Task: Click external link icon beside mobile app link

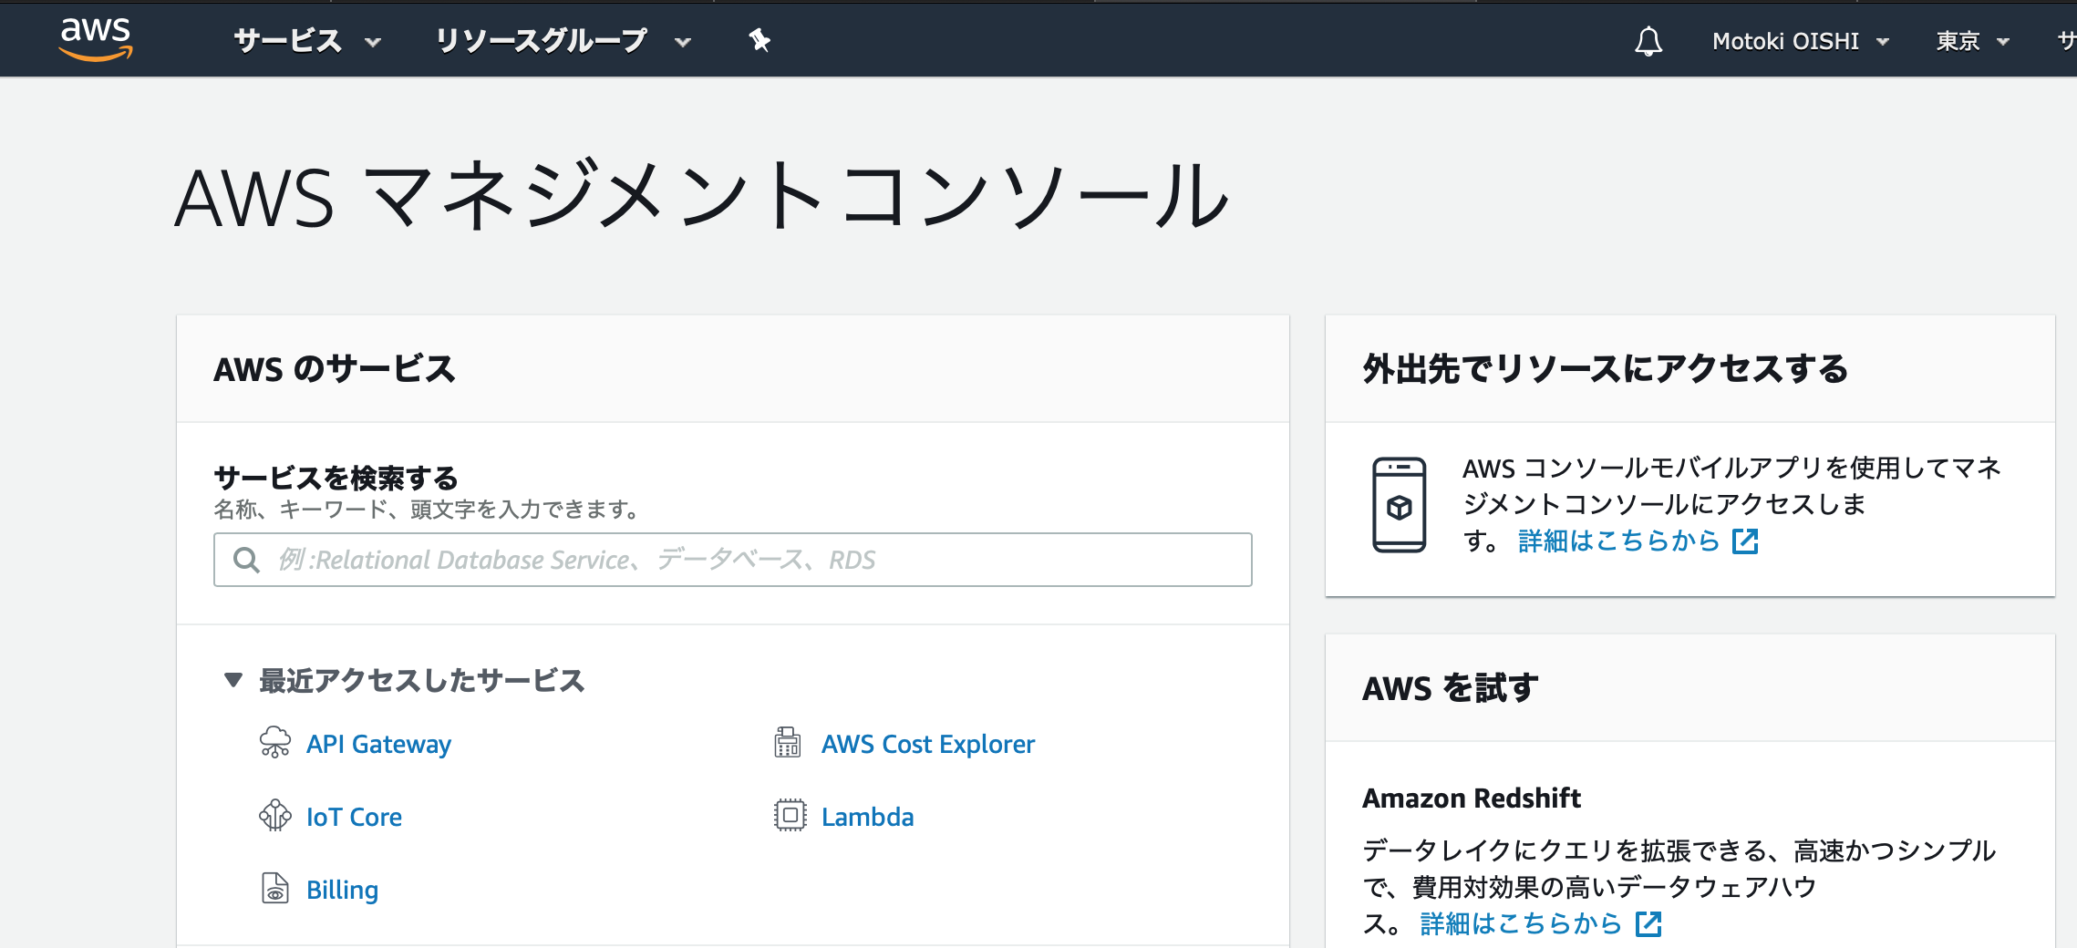Action: (x=1745, y=541)
